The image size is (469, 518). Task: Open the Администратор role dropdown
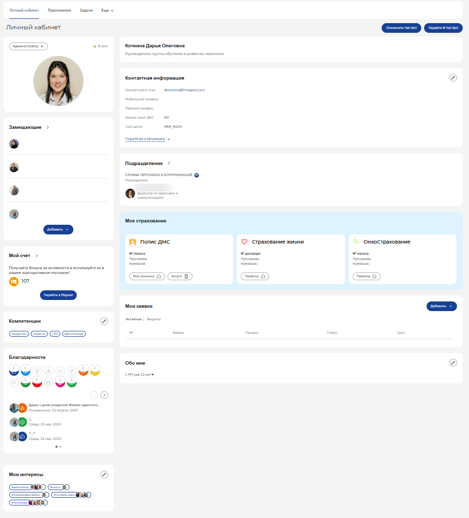coord(28,46)
